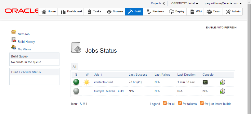
Task: Schedule a build for Sample_Maven_Build
Action: click(x=222, y=91)
